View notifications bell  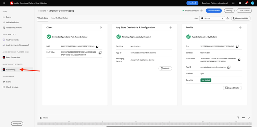point(246,3)
